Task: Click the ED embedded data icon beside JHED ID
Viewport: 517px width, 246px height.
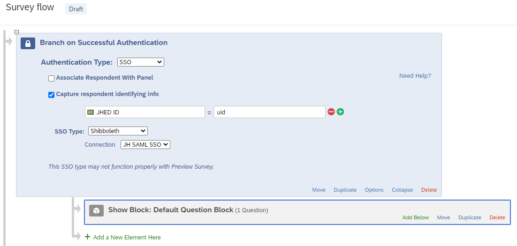Action: (x=91, y=112)
